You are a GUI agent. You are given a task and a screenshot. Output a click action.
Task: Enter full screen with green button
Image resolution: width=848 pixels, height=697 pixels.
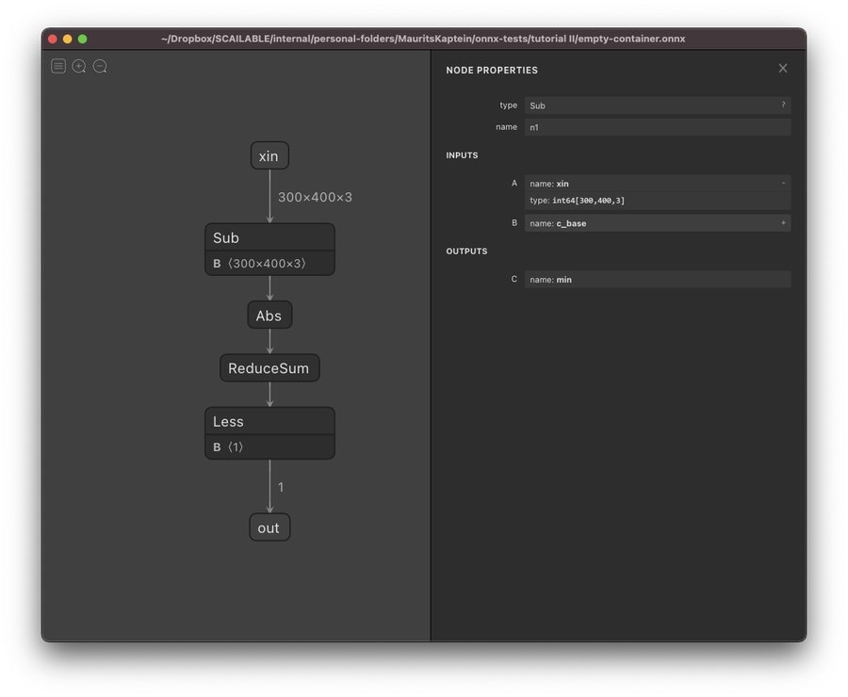coord(82,39)
